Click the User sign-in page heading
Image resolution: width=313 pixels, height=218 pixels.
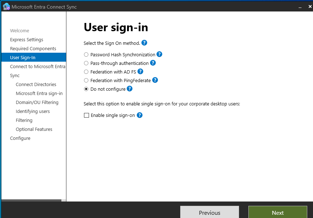116,27
